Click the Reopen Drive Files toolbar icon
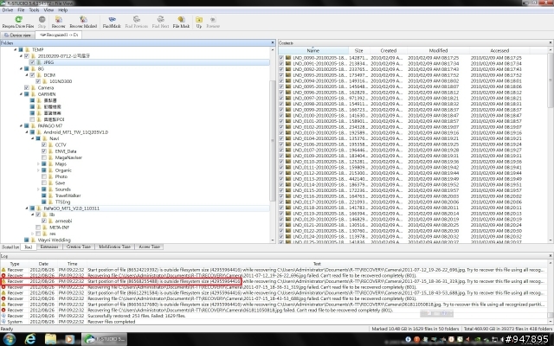This screenshot has width=554, height=346. 18,19
